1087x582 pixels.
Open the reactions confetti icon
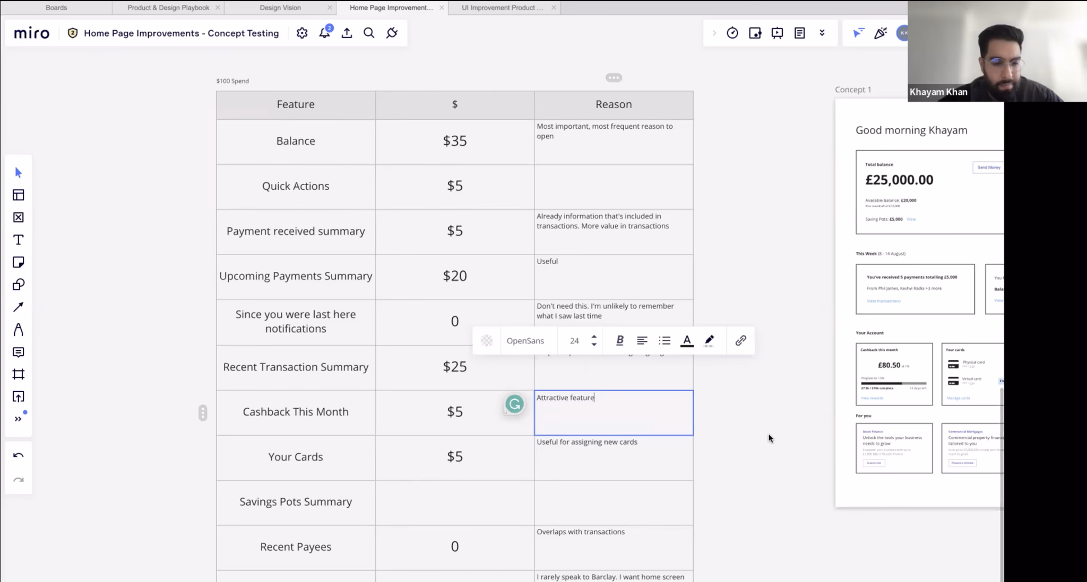tap(881, 33)
